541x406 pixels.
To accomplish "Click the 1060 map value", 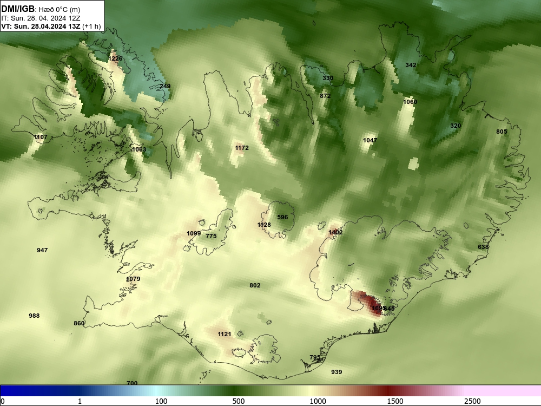I will (x=410, y=102).
